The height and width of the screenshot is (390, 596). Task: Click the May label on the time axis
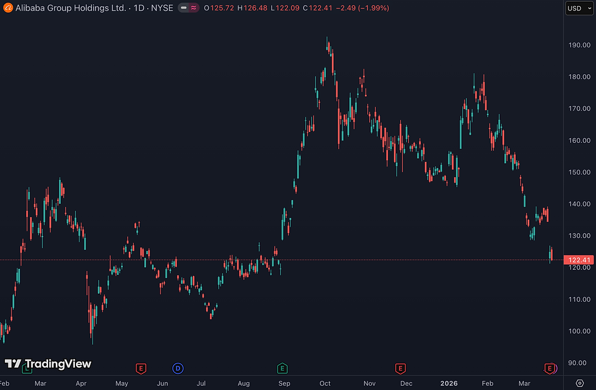point(122,383)
